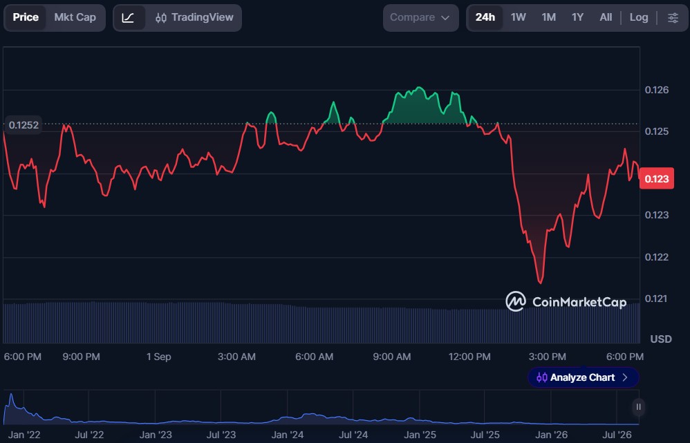Image resolution: width=690 pixels, height=443 pixels.
Task: Click the Jan '24 point on range slider
Action: pyautogui.click(x=288, y=435)
